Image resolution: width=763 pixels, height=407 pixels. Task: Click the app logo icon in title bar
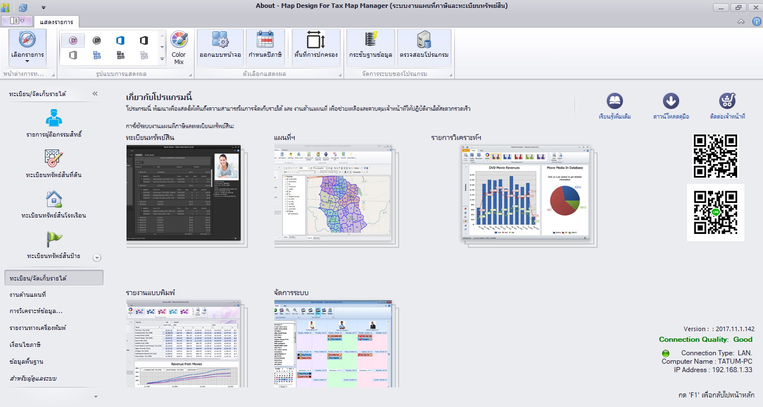click(5, 7)
